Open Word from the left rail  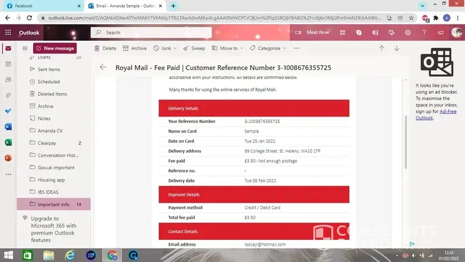click(x=8, y=126)
